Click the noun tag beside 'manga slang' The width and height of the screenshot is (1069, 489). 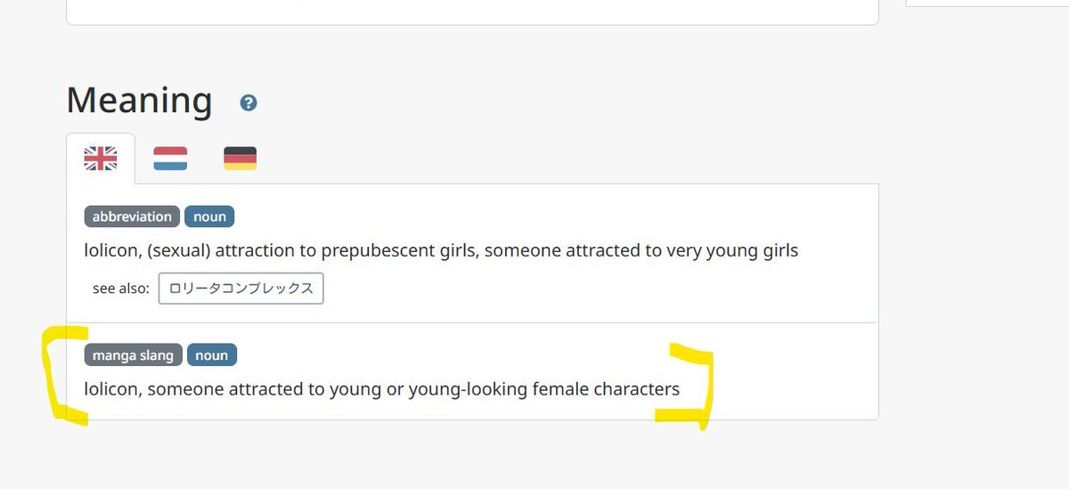click(x=212, y=355)
